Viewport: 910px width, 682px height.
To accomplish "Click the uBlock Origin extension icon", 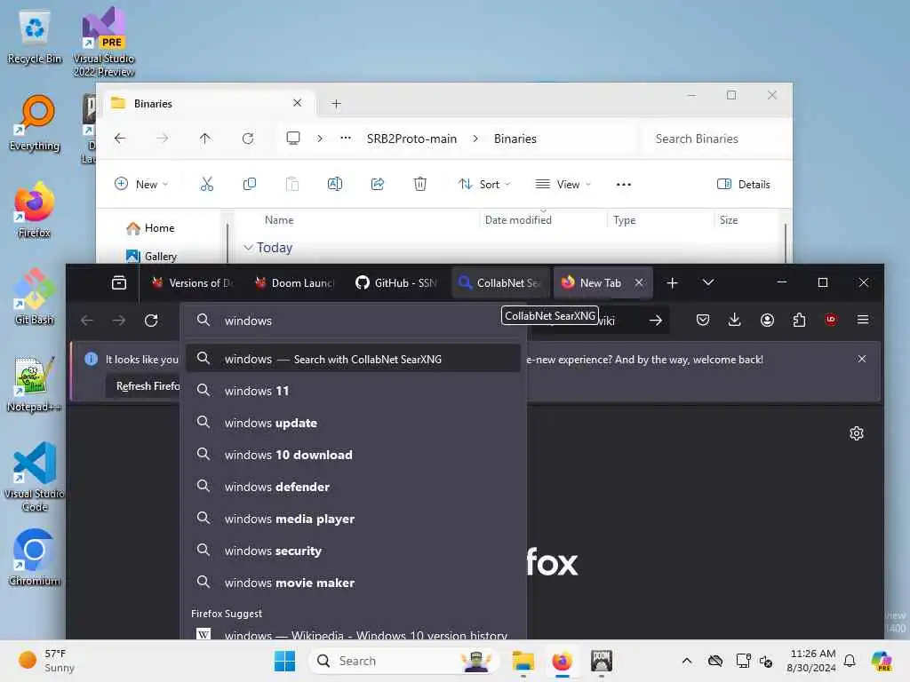I will click(831, 320).
